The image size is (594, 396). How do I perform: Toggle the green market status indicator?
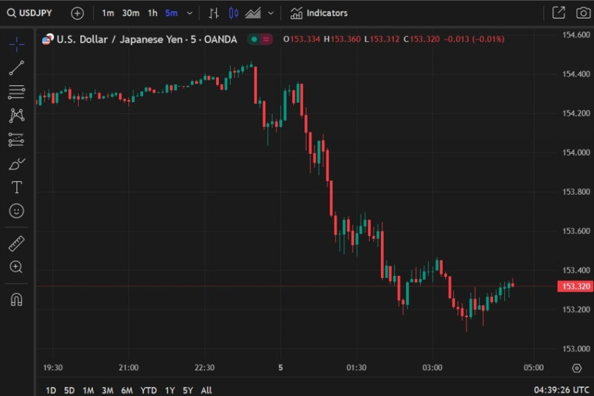pos(254,39)
